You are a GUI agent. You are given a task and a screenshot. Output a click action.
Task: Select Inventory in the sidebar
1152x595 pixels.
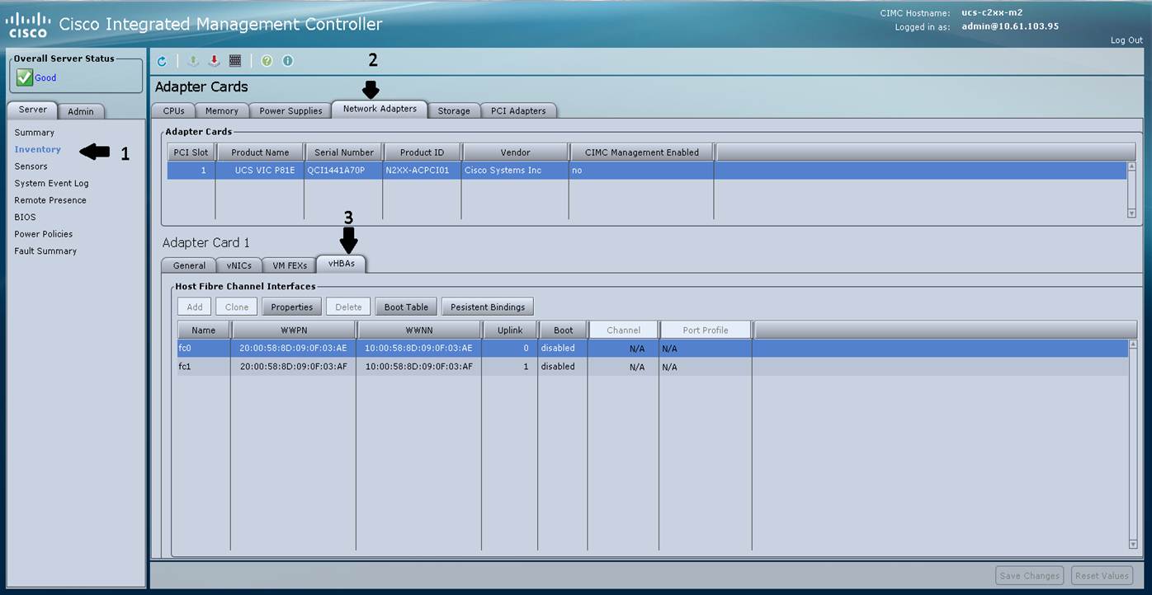[37, 149]
